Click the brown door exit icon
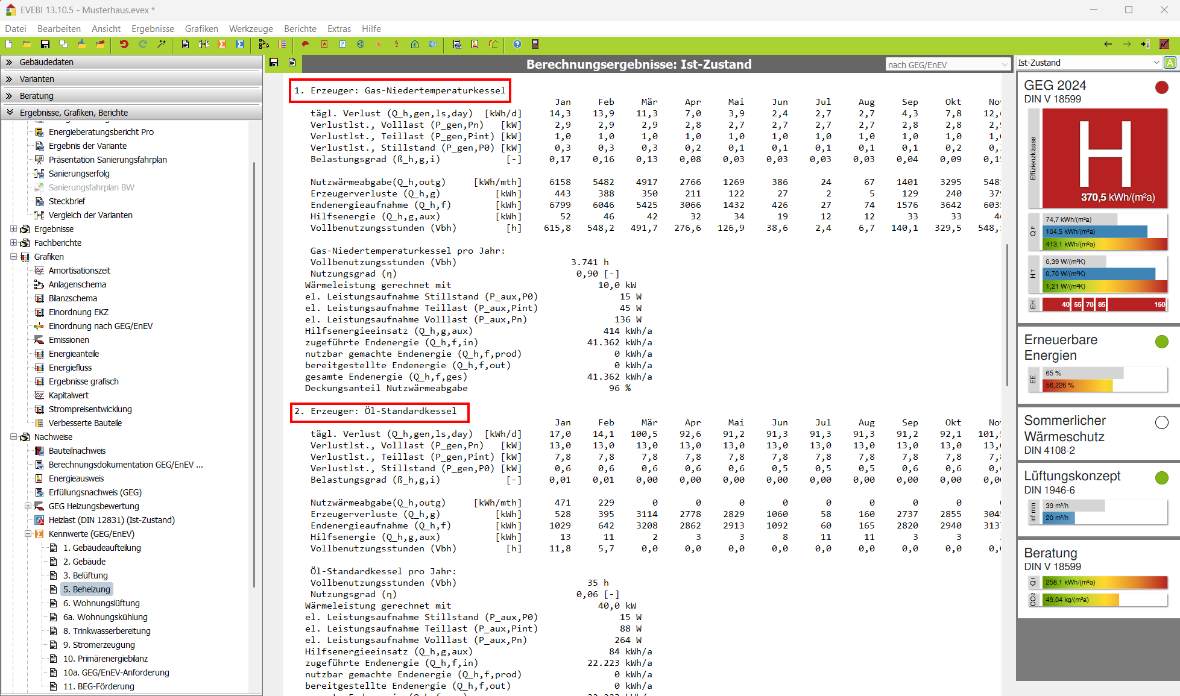The height and width of the screenshot is (696, 1180). [x=535, y=44]
